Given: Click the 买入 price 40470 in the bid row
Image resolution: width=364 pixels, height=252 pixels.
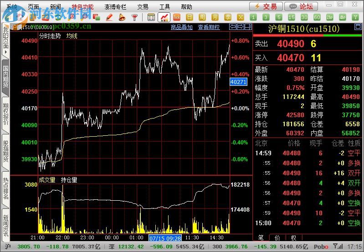Looking at the screenshot, I should 291,58.
